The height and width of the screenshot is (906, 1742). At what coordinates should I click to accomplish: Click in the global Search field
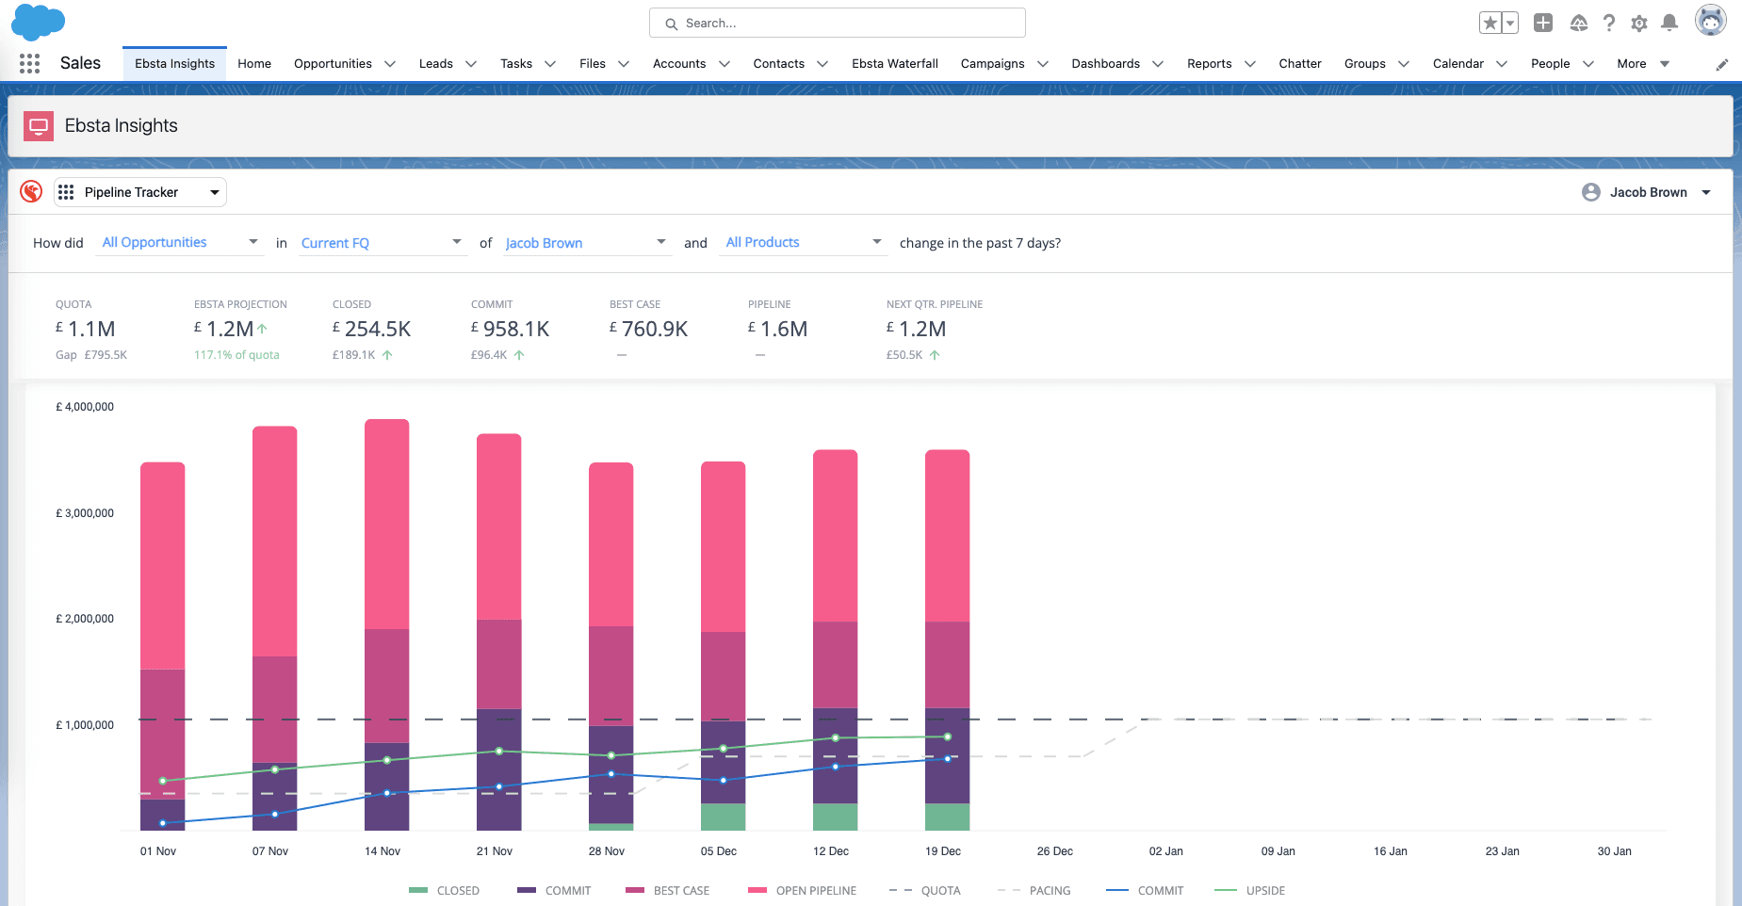838,23
